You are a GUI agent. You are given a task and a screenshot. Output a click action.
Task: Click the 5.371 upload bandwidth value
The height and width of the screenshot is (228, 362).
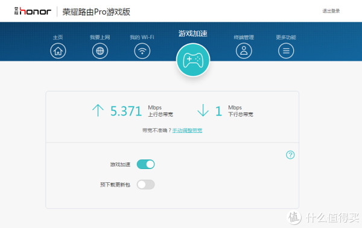click(126, 111)
